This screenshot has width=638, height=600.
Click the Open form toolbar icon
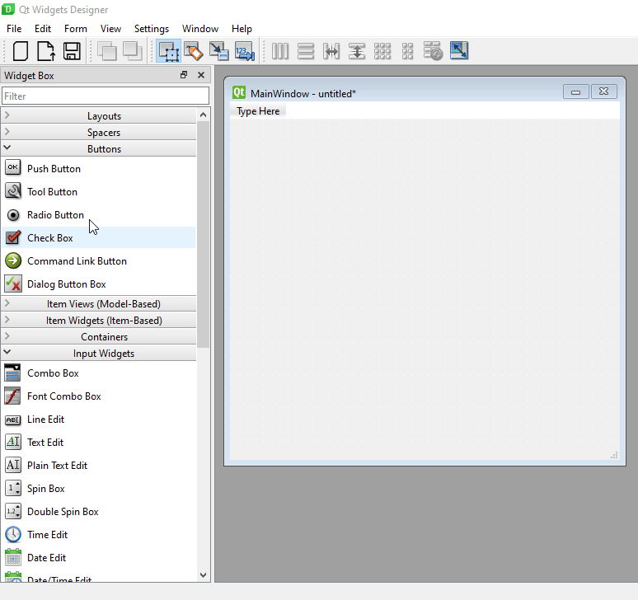click(x=46, y=51)
